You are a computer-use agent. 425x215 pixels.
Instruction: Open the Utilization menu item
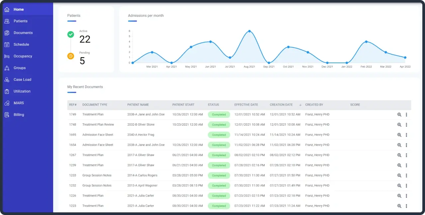[x=22, y=91]
